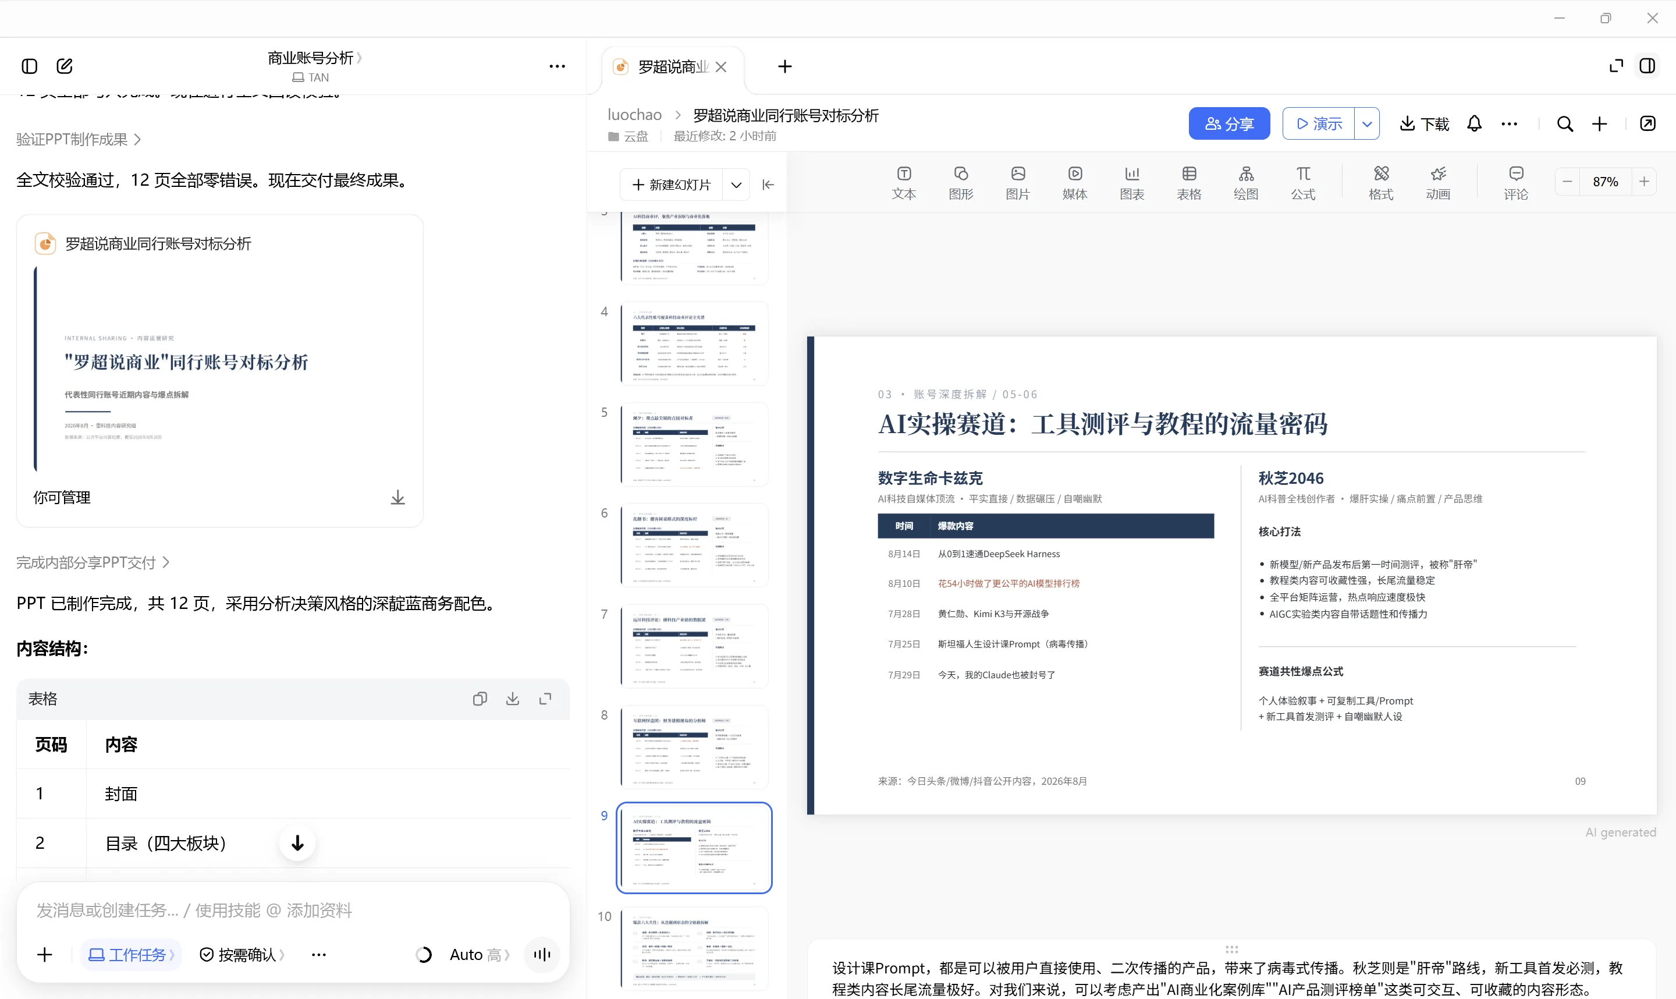Download the presentation via 下载
This screenshot has width=1676, height=999.
click(x=1425, y=124)
